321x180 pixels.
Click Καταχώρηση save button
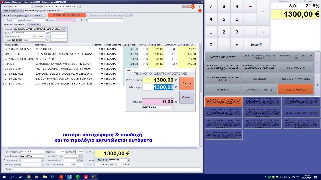[19, 15]
